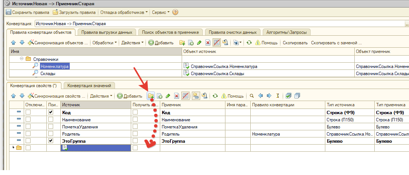
Task: Expand the new group row arrow
Action: click(x=13, y=148)
